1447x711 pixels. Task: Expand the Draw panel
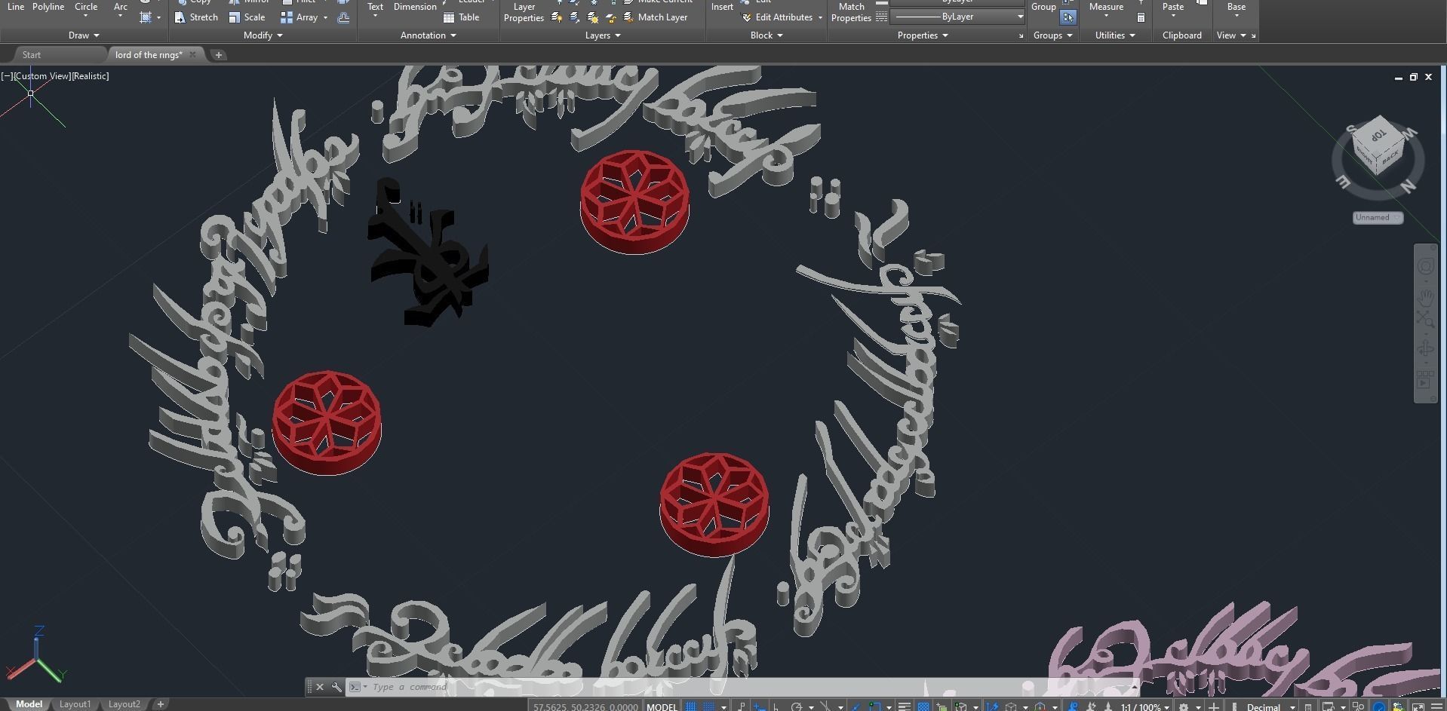click(x=84, y=35)
